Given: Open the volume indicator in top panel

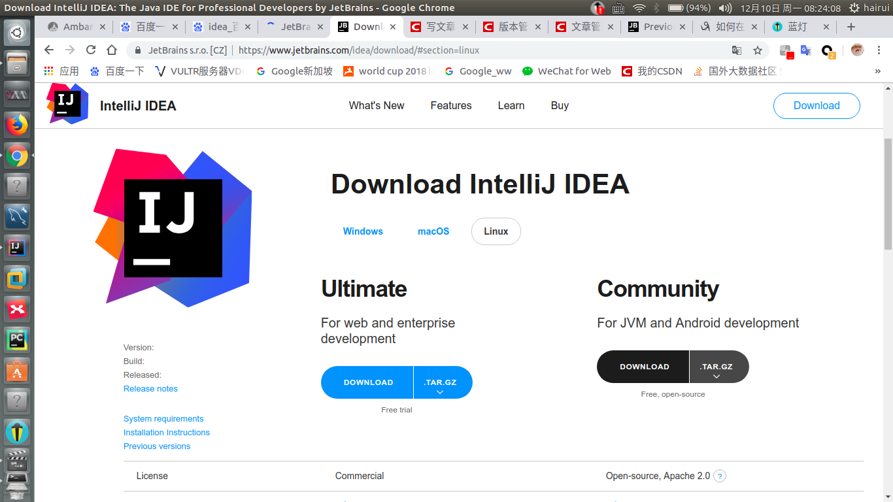Looking at the screenshot, I should pyautogui.click(x=725, y=8).
